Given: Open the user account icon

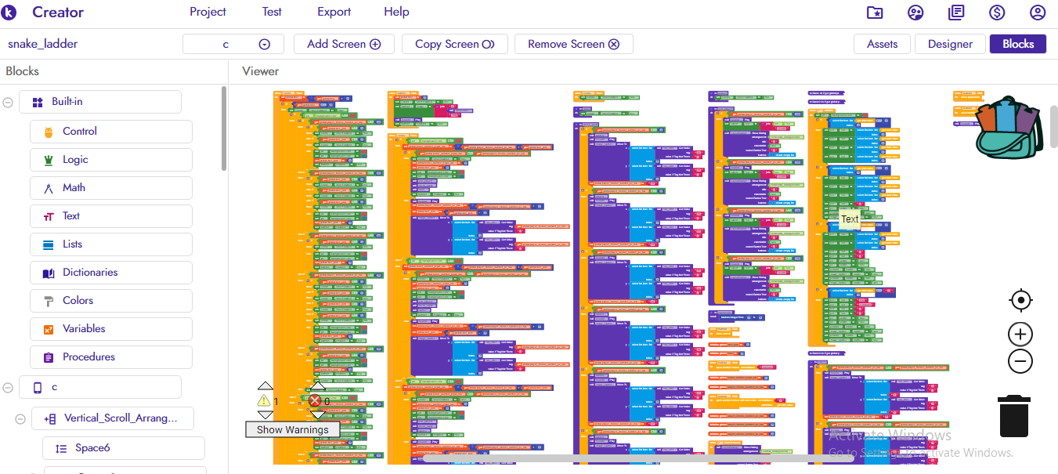Looking at the screenshot, I should pos(1038,13).
